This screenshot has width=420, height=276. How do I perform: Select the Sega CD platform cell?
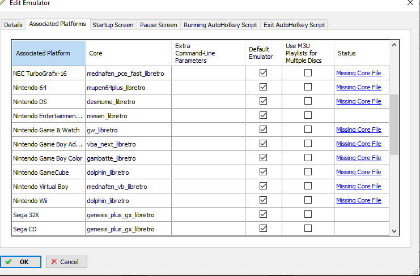click(x=49, y=228)
